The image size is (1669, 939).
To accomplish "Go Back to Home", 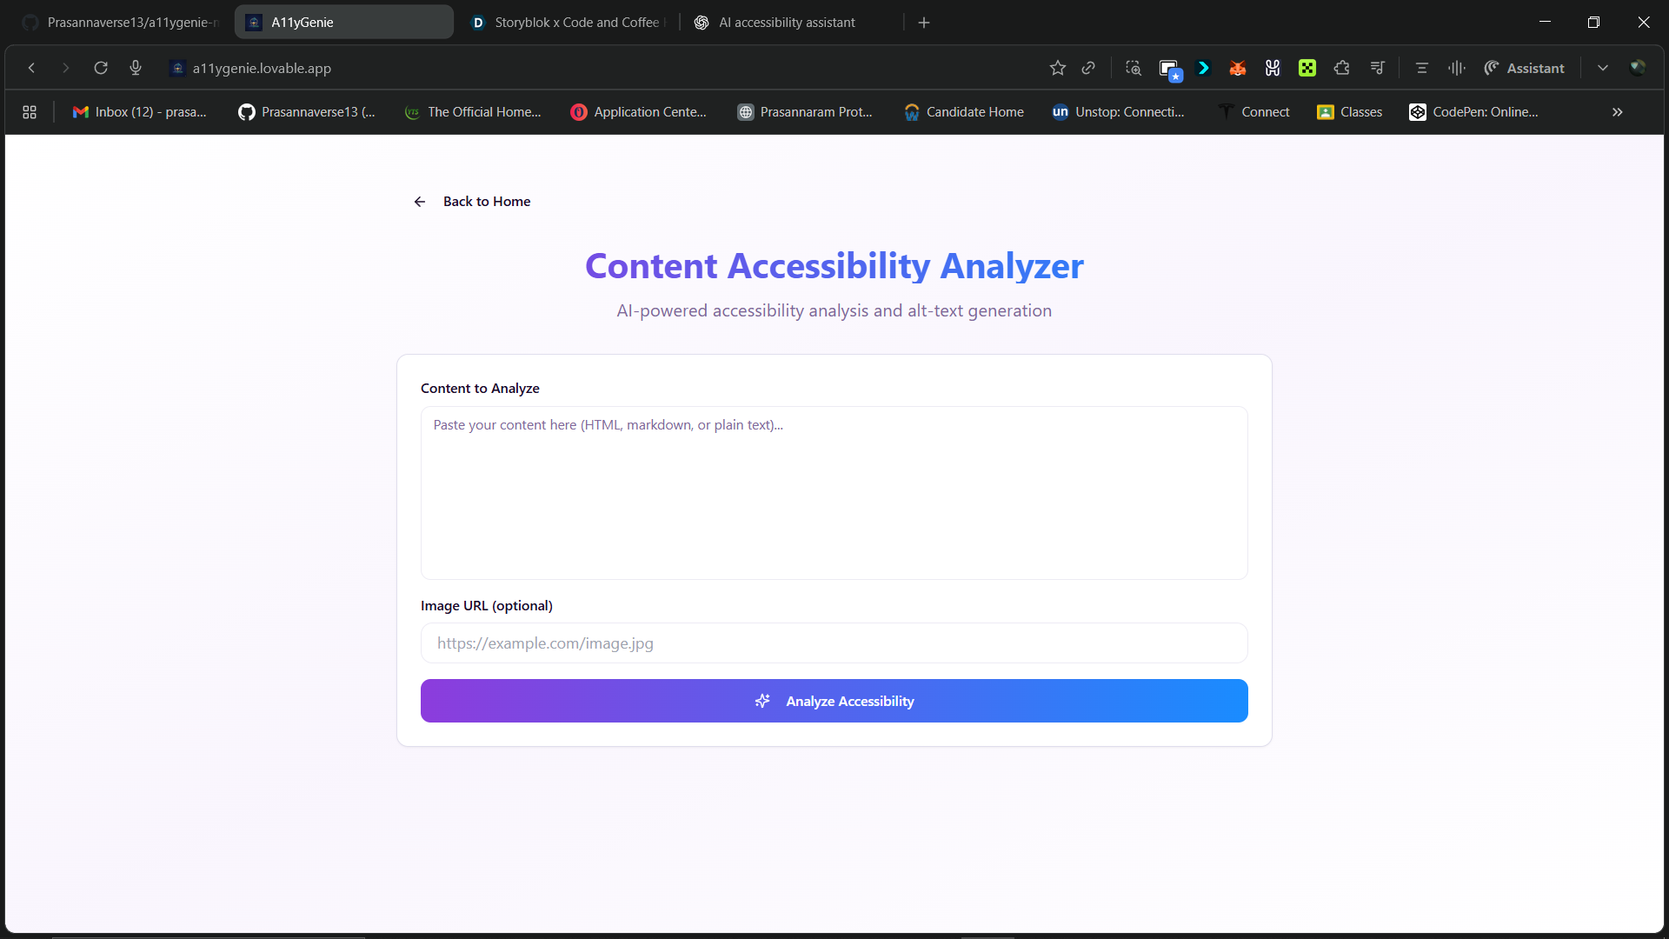I will point(472,202).
